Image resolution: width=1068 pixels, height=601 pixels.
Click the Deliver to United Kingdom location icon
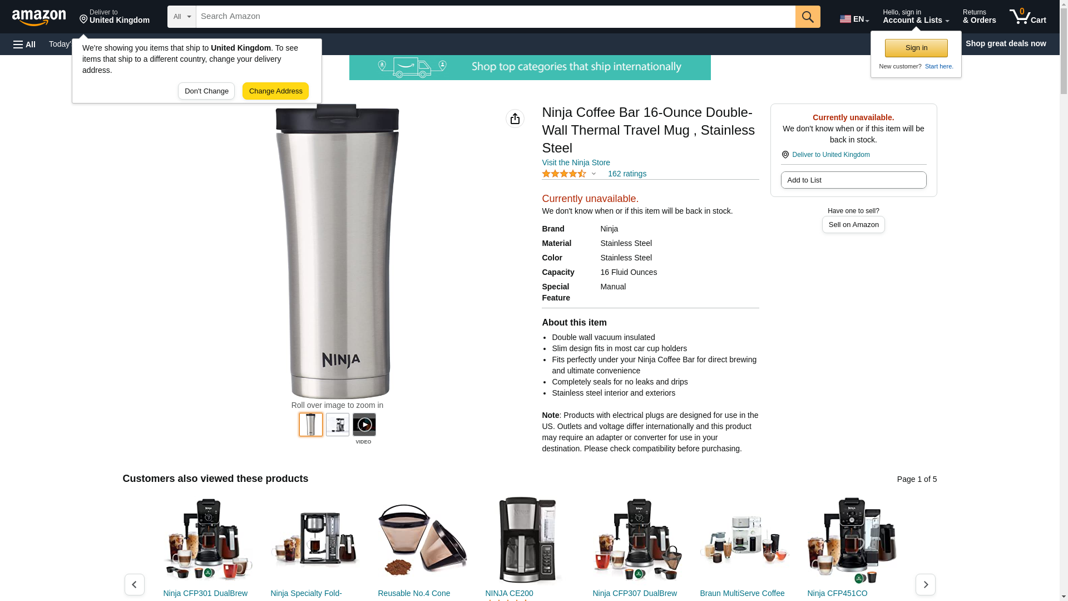click(x=785, y=155)
